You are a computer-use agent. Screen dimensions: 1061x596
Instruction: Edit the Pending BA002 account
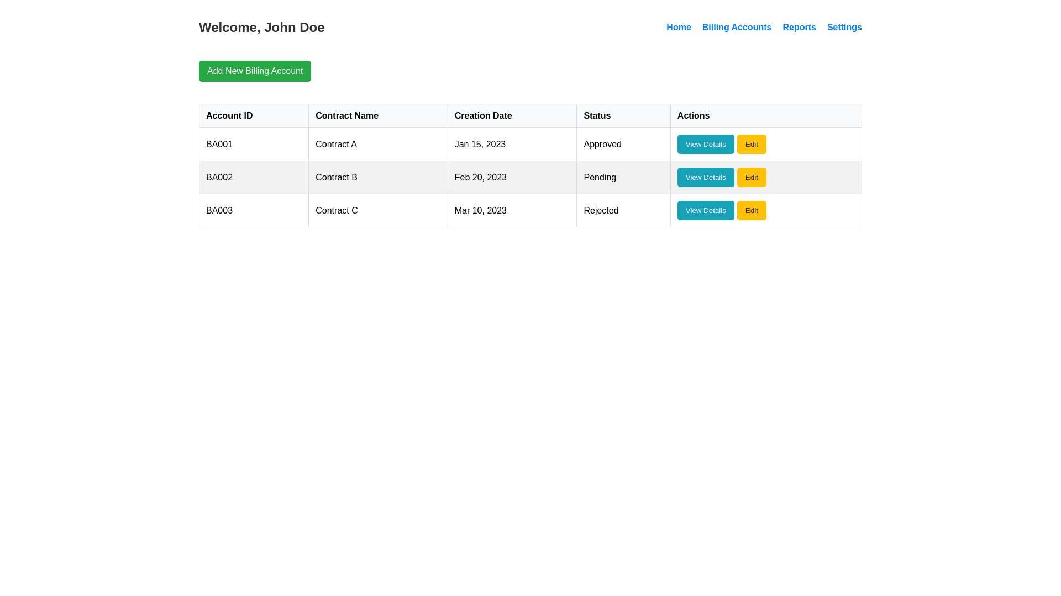(x=751, y=178)
